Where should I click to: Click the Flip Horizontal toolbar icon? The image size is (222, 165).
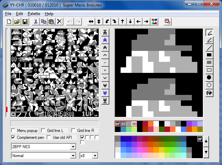(x=91, y=21)
